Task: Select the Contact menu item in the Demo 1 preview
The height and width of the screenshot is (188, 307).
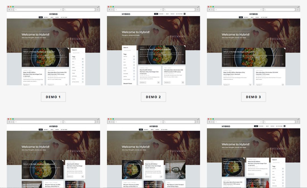Action: pos(57,17)
